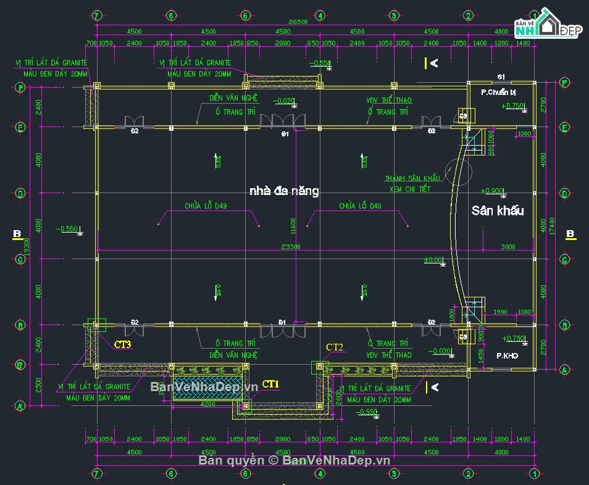The height and width of the screenshot is (485, 589).
Task: Click the yellow section arrow marker top right
Action: [x=427, y=62]
